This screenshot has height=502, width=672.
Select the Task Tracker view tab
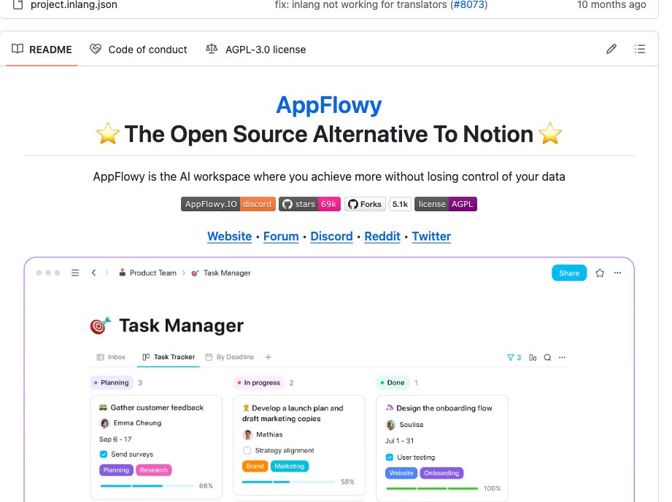click(169, 357)
